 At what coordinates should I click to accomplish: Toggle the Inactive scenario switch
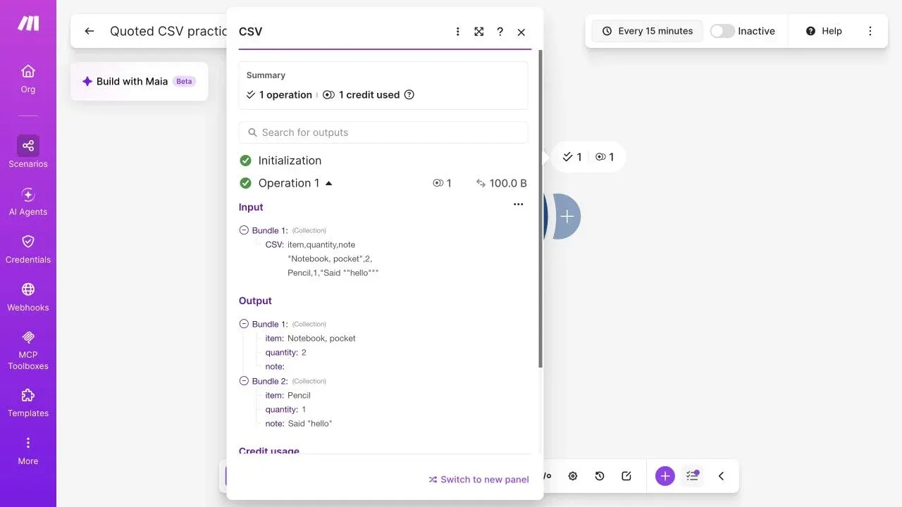pos(722,31)
